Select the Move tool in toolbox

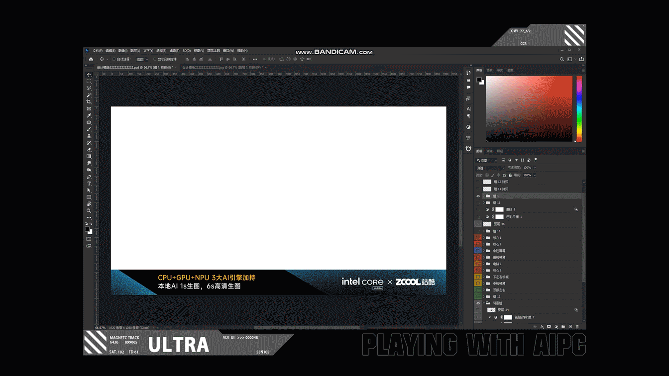click(89, 75)
